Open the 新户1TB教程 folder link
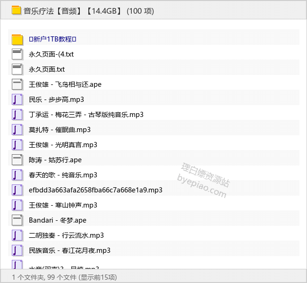The image size is (307, 283). [52, 39]
